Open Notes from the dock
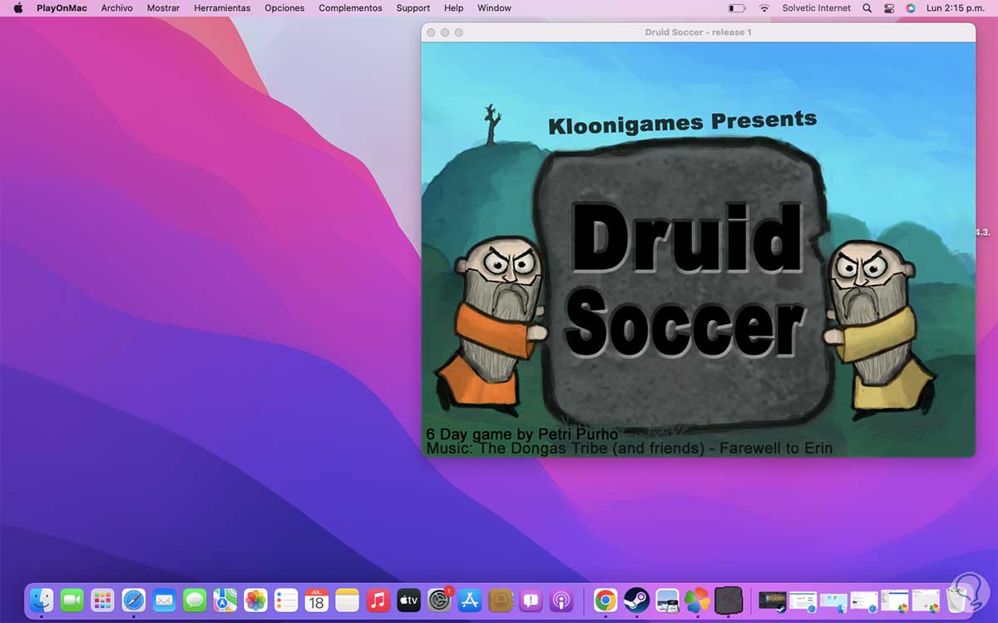The image size is (998, 623). click(x=347, y=600)
